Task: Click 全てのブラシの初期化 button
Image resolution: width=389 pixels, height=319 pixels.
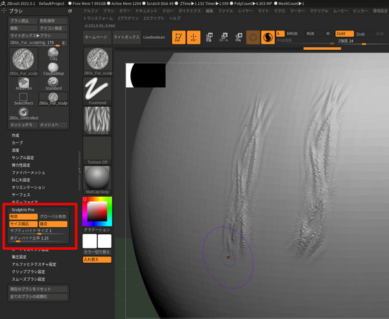Action: pyautogui.click(x=38, y=296)
